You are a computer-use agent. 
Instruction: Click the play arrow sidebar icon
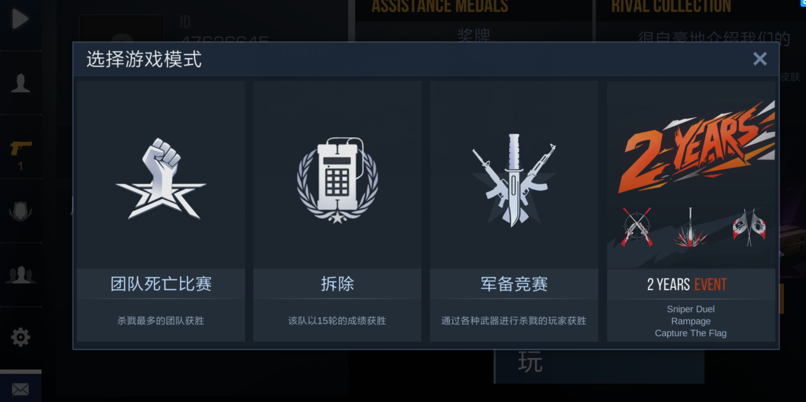[20, 19]
